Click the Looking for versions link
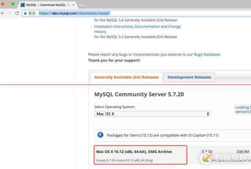 click(243, 109)
